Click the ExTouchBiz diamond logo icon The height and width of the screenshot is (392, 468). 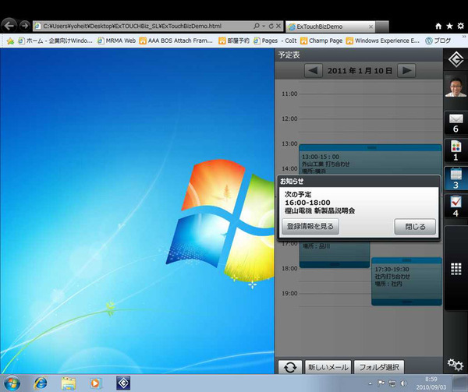pos(456,61)
